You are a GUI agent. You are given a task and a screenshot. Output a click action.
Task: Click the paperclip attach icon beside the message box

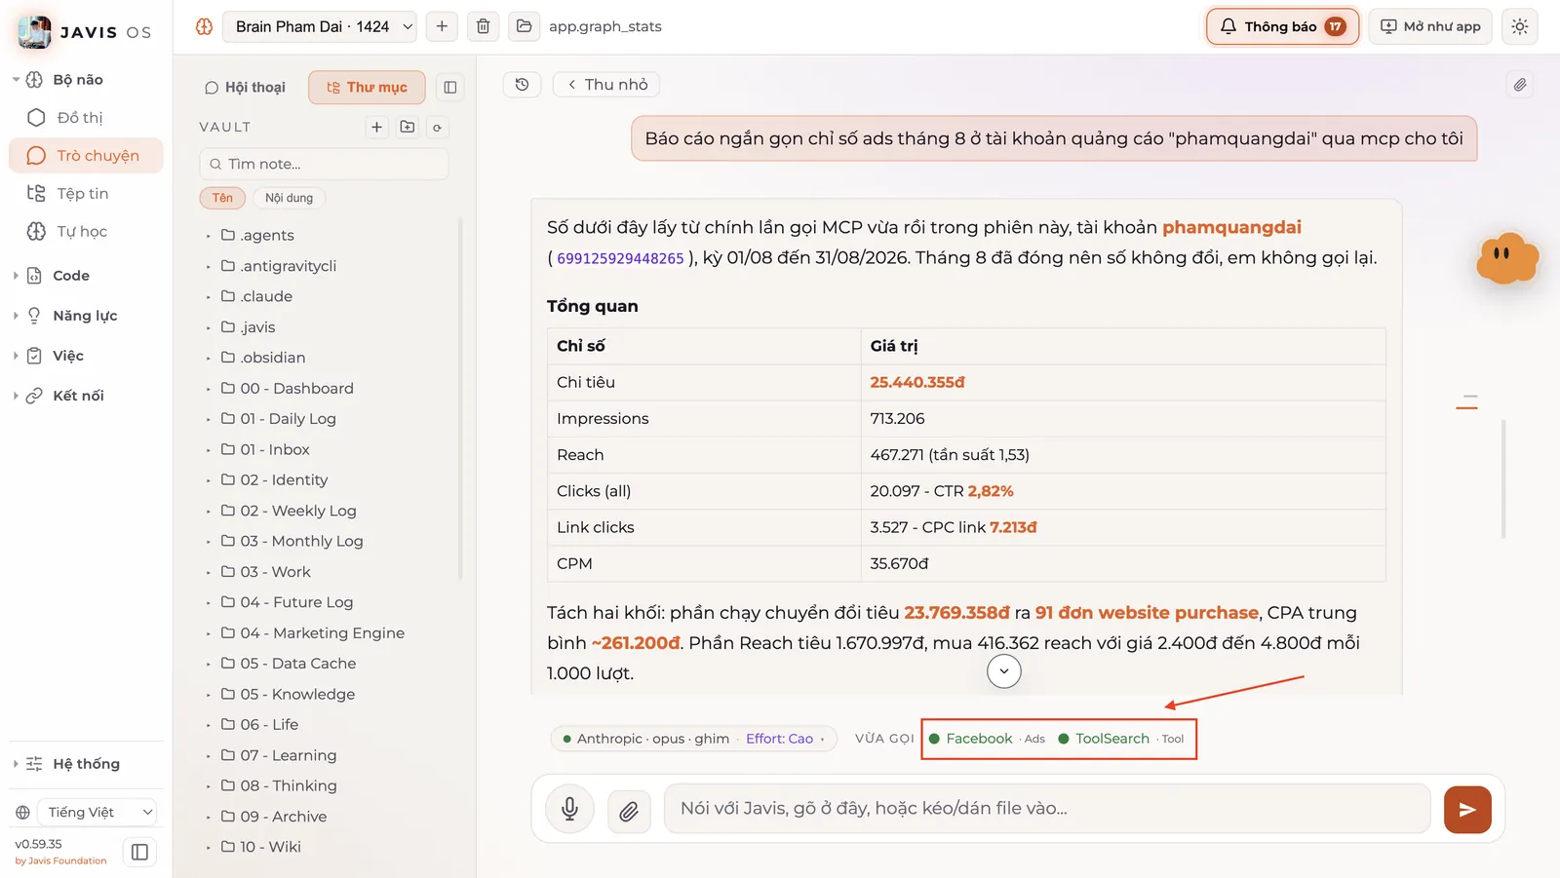(629, 810)
